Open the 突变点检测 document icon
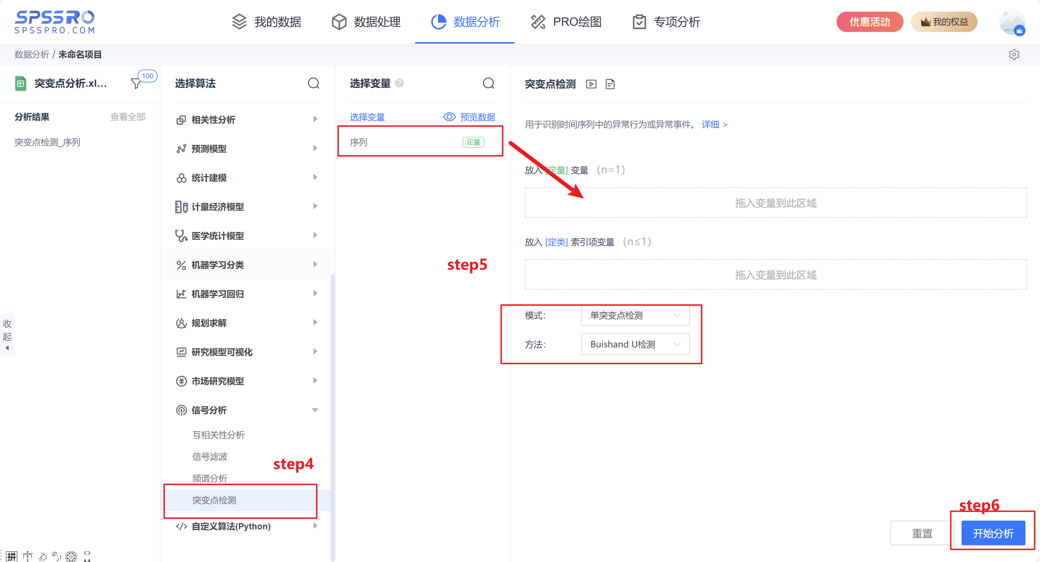Image resolution: width=1040 pixels, height=562 pixels. coord(610,84)
